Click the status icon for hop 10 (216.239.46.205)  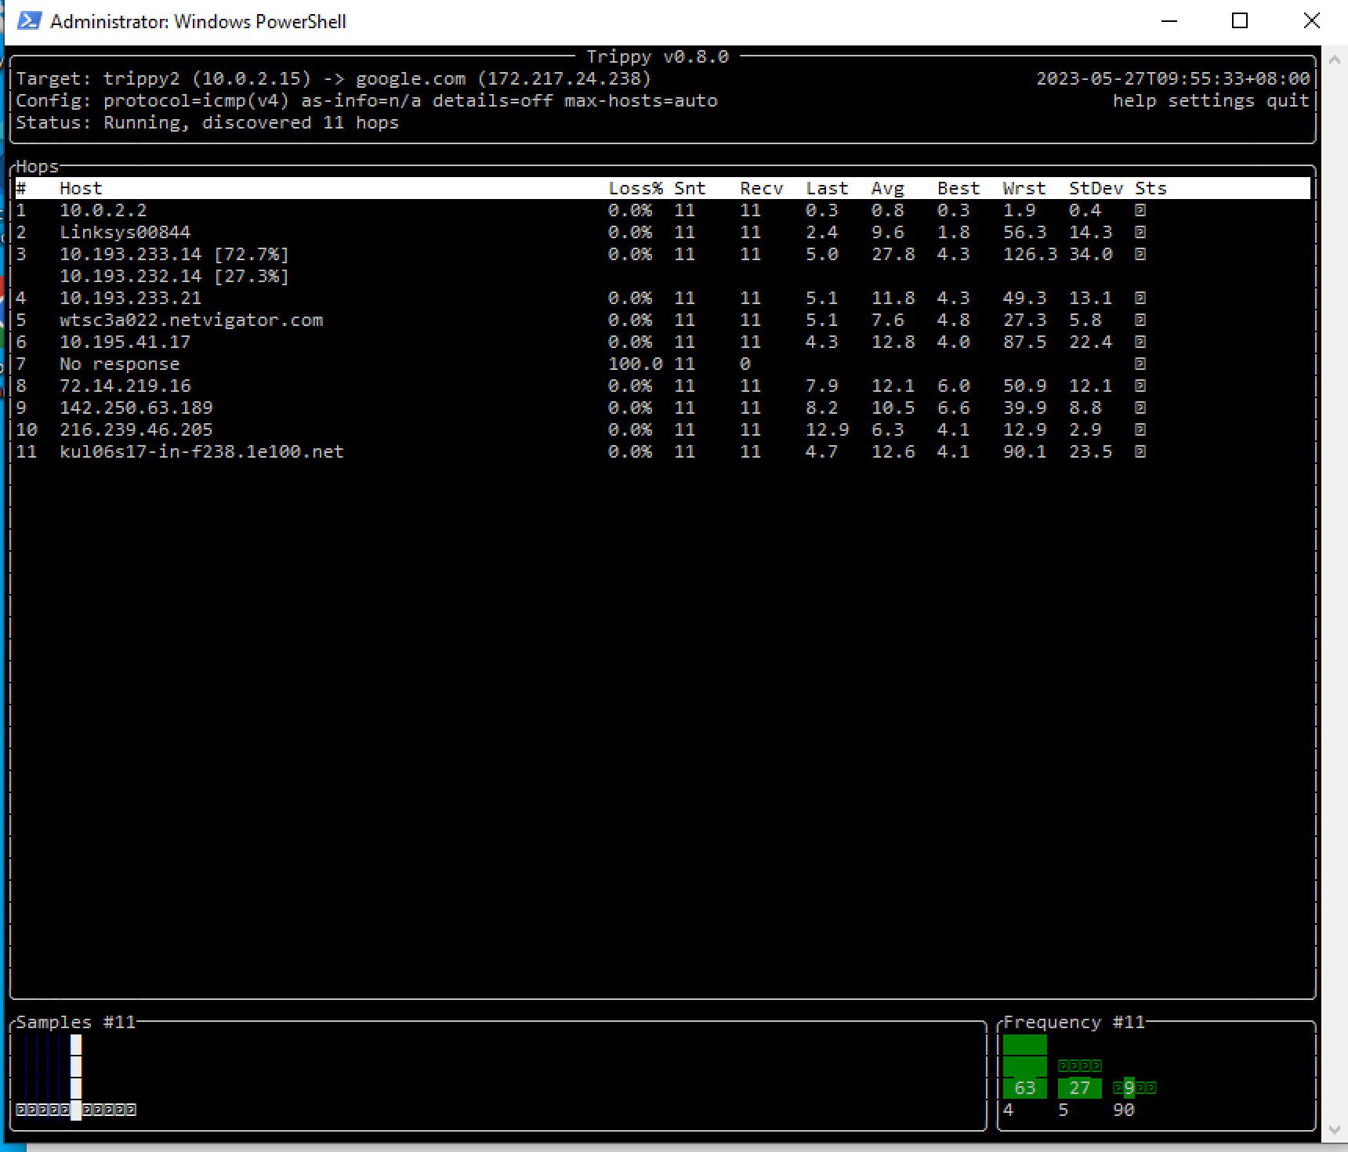coord(1140,429)
